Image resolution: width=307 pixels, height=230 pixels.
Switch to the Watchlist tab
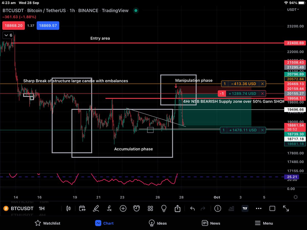(x=48, y=223)
